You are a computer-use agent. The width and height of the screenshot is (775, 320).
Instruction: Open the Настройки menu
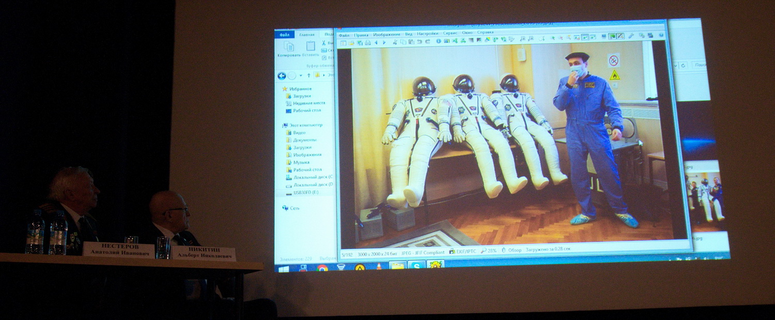428,34
